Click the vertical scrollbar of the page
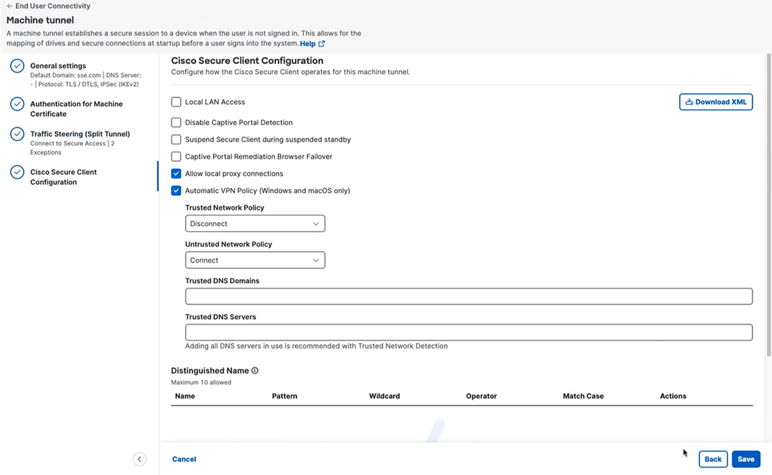 (x=769, y=204)
